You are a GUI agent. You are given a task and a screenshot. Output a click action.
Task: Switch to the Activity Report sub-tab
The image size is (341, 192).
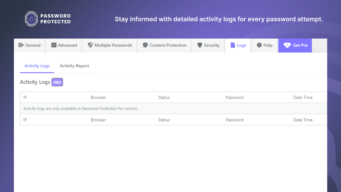[x=74, y=66]
